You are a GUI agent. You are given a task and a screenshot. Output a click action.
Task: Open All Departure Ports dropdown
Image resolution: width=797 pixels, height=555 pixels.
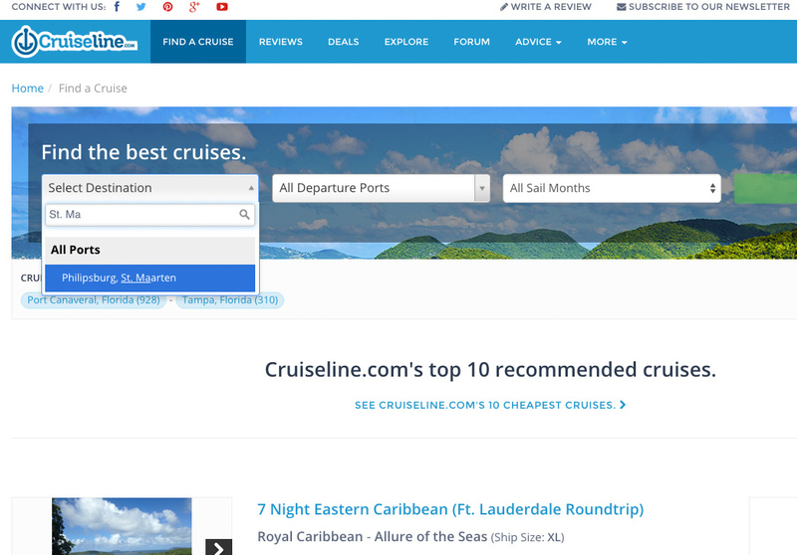click(382, 188)
